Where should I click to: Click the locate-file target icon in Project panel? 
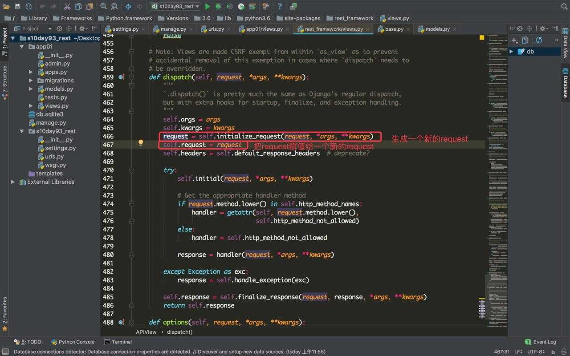coord(59,28)
